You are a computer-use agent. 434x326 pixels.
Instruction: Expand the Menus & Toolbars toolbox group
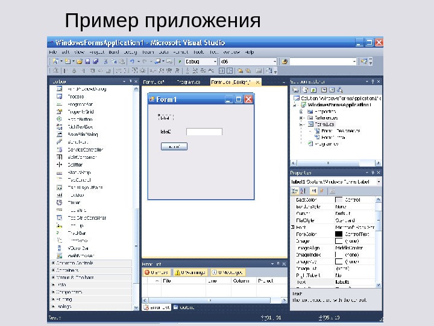point(53,277)
